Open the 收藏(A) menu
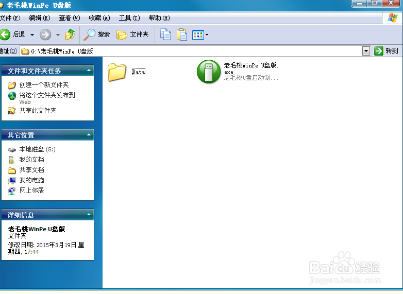The image size is (403, 294). point(99,18)
